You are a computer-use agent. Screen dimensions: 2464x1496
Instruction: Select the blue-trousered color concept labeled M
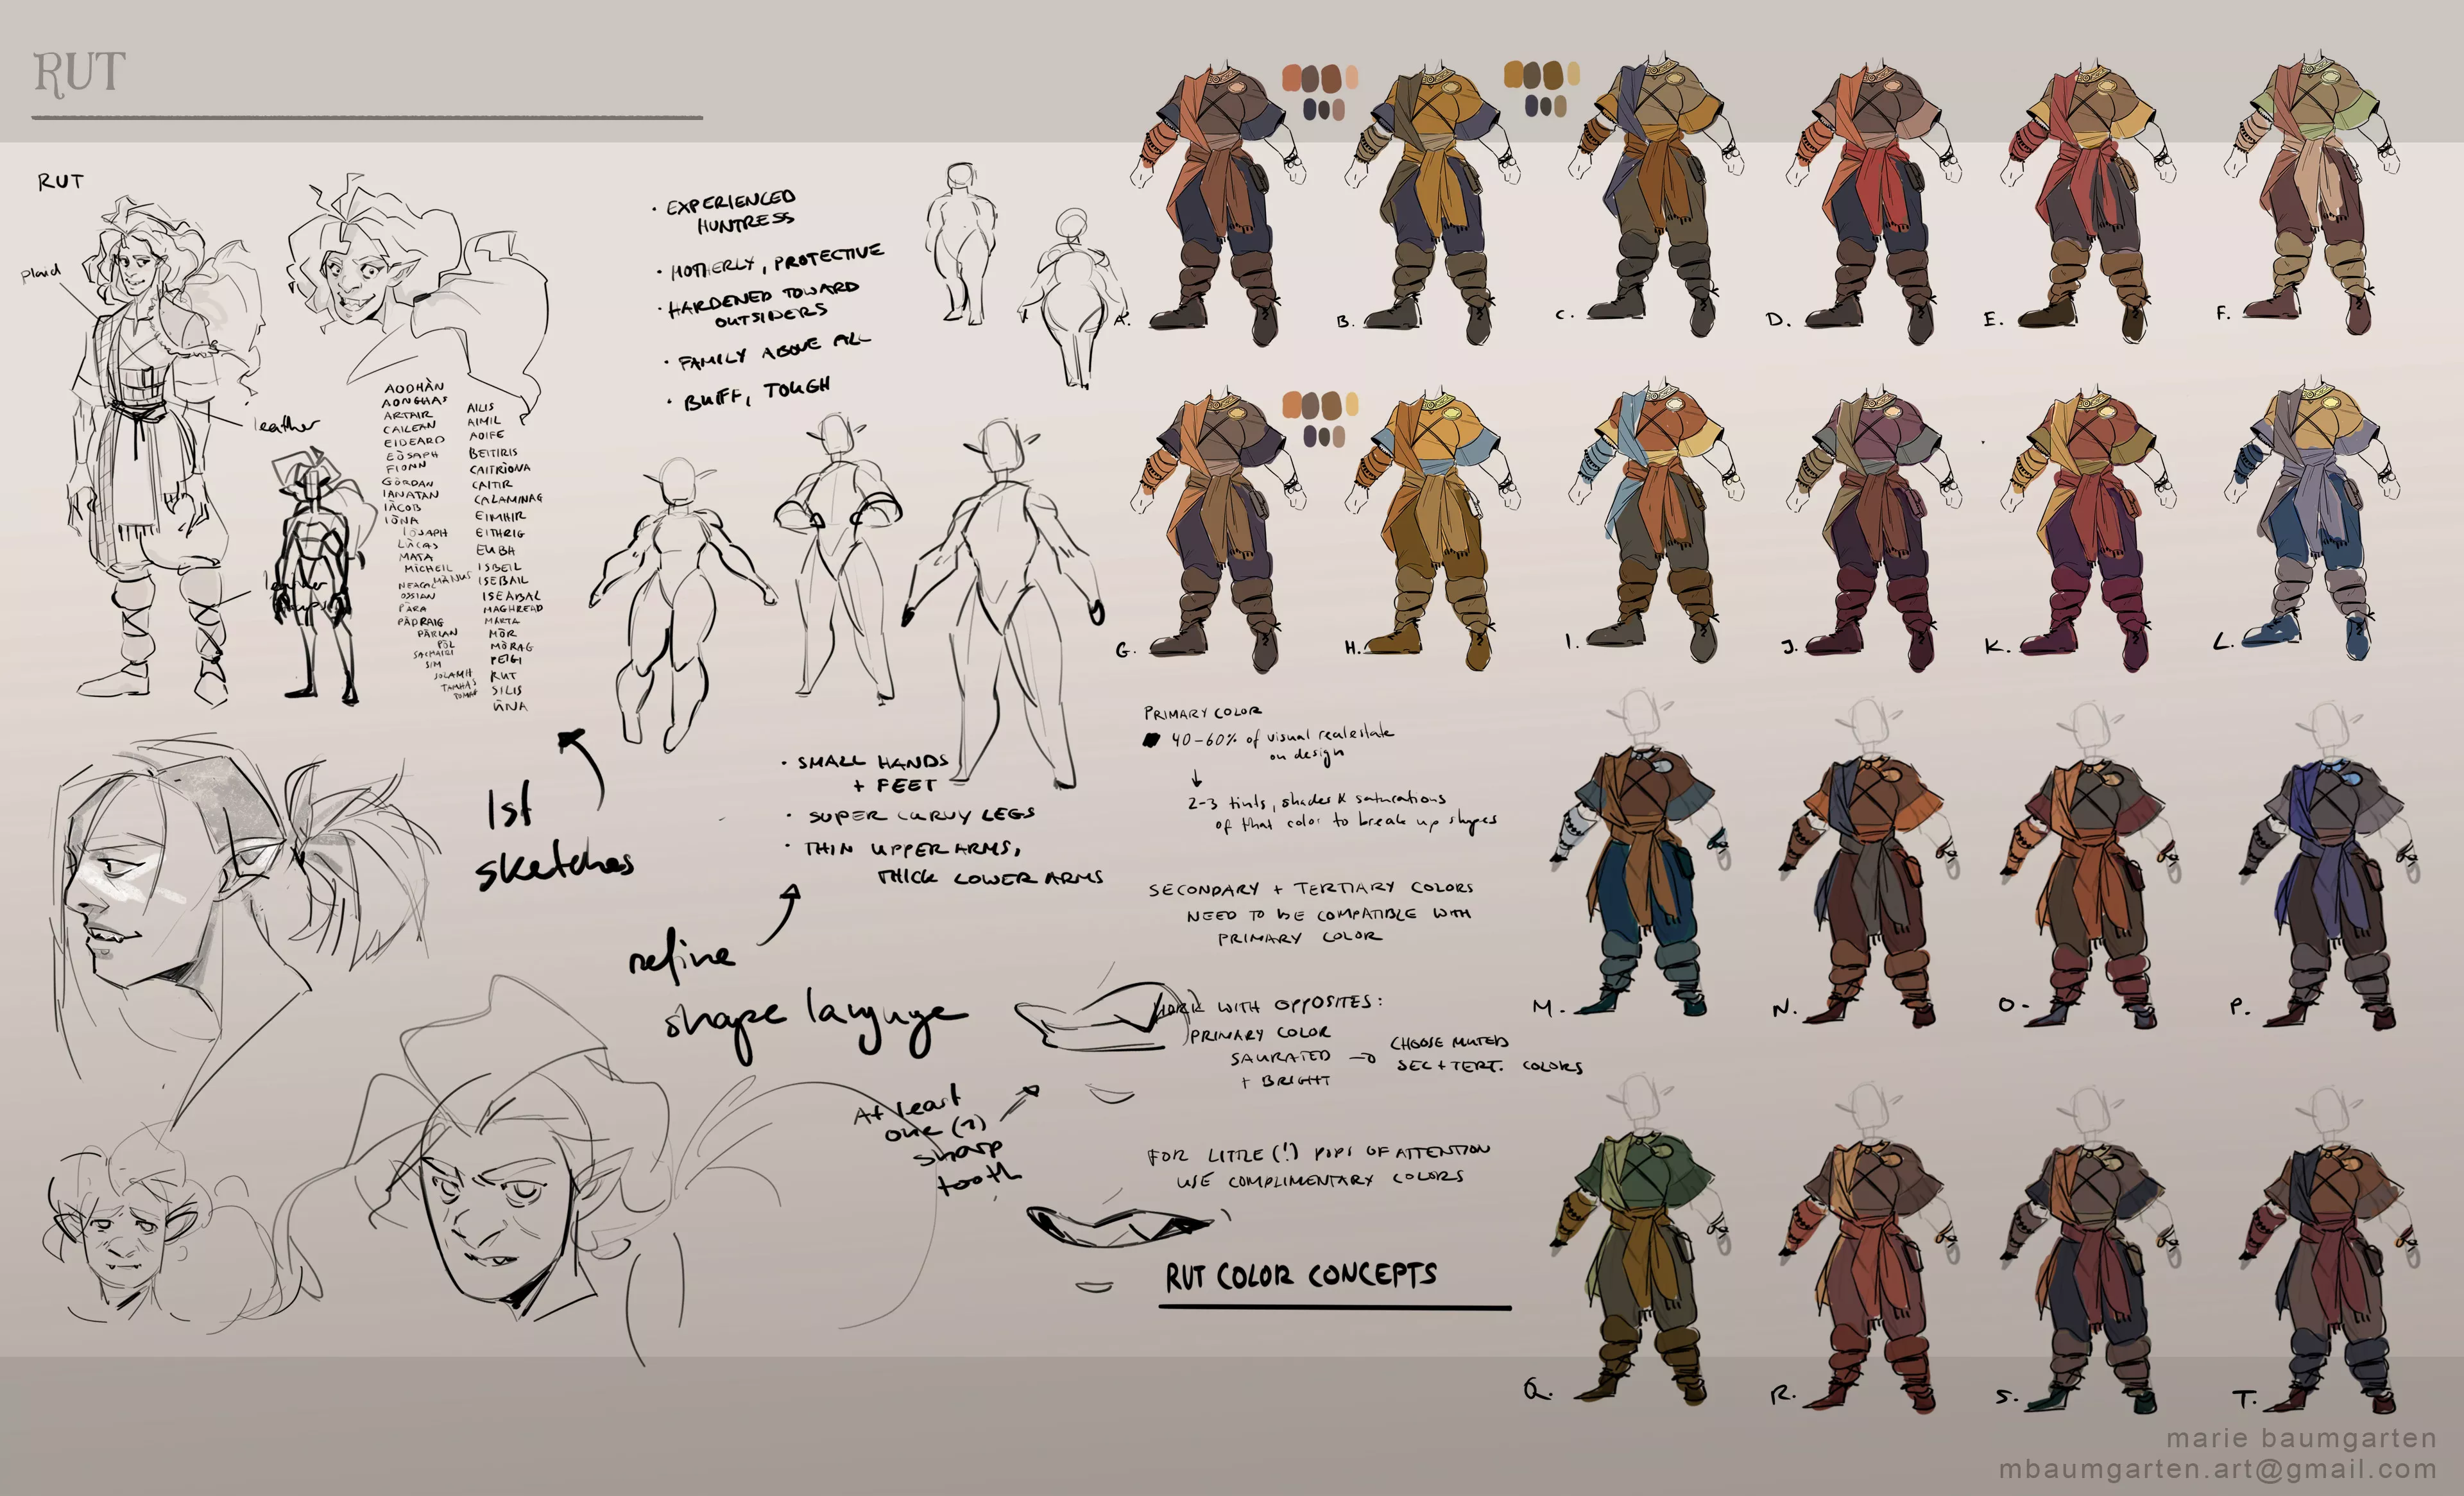[x=1640, y=880]
